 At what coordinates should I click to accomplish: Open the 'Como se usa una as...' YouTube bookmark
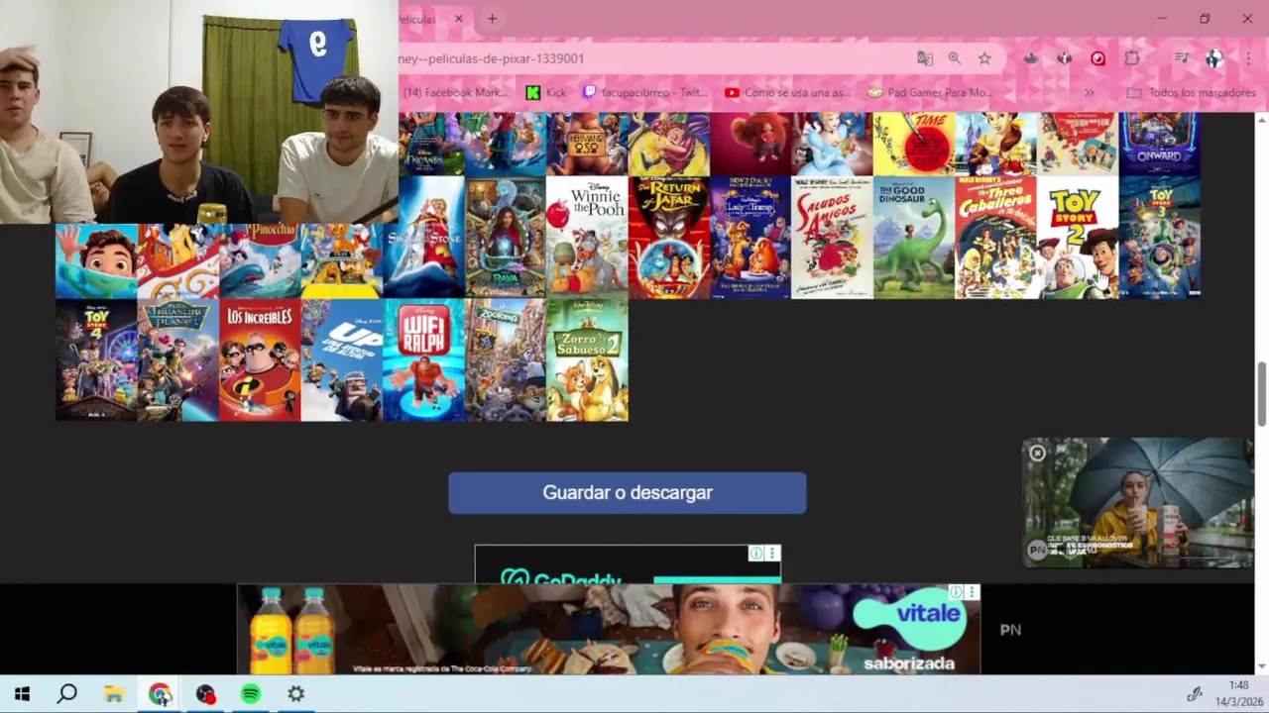788,92
